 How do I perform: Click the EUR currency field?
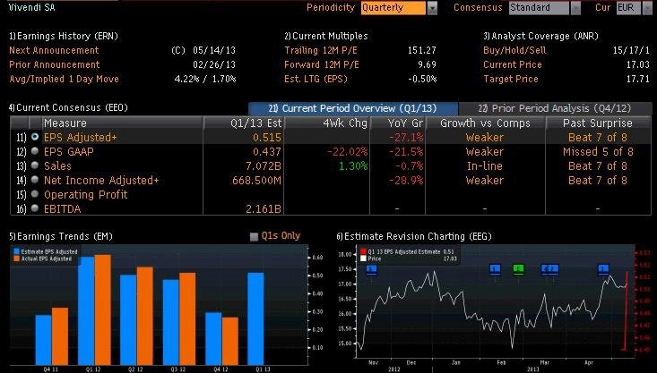(628, 8)
